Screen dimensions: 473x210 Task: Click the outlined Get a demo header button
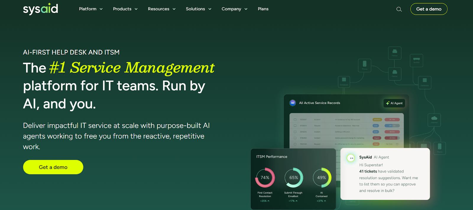(429, 9)
